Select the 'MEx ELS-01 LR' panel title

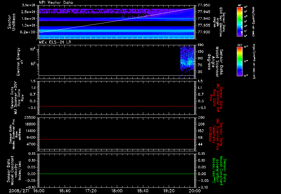(55, 42)
